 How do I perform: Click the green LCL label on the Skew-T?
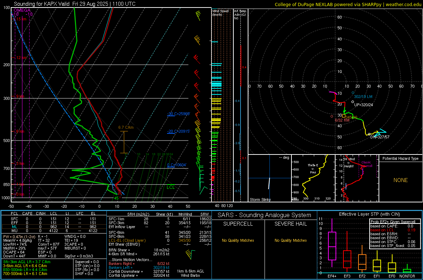(171, 187)
